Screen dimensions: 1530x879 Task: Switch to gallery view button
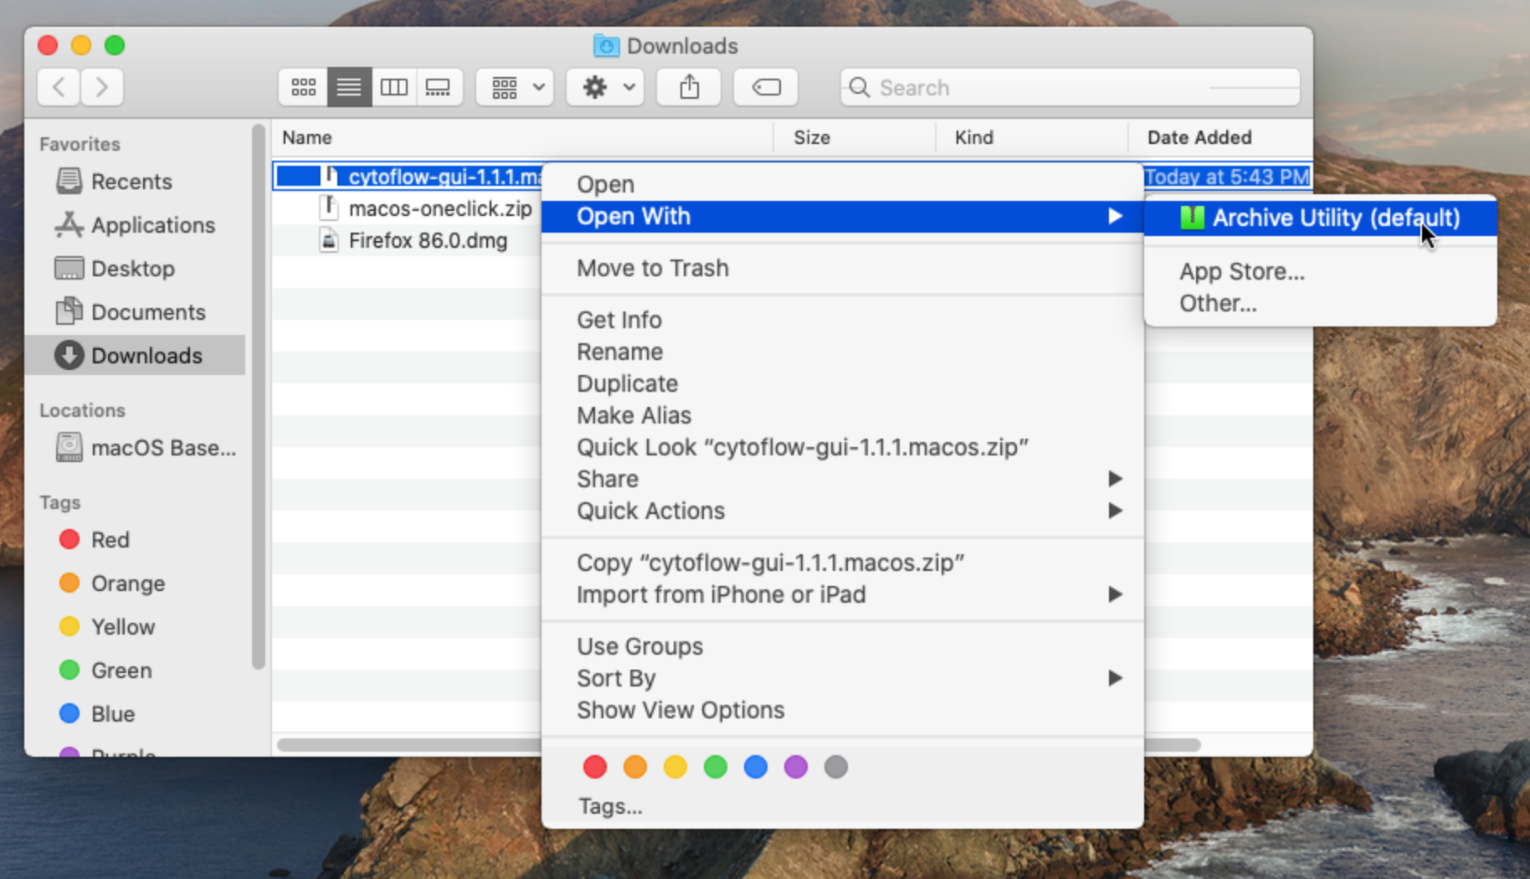point(439,87)
